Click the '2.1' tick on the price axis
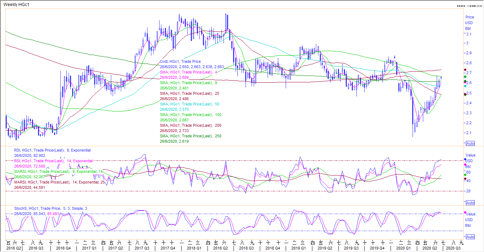The image size is (484, 252). click(x=469, y=133)
